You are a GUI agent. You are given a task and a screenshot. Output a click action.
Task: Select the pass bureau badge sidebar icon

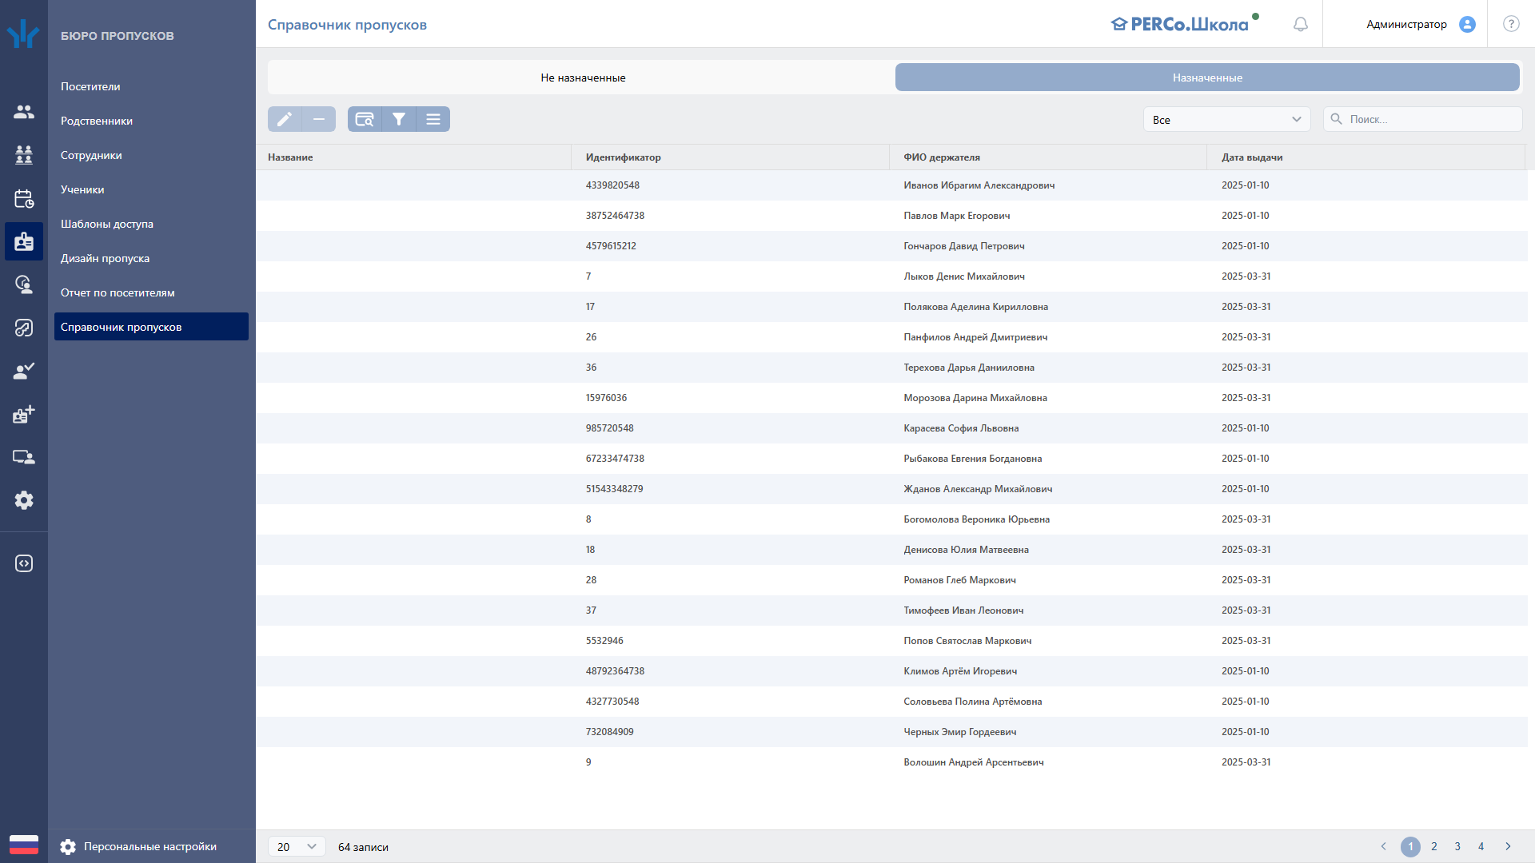click(x=24, y=241)
